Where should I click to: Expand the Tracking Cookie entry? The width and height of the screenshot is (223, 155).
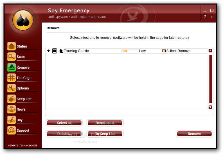coord(48,51)
